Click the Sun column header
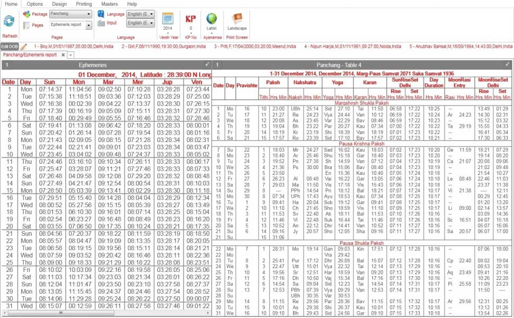 tap(49, 82)
